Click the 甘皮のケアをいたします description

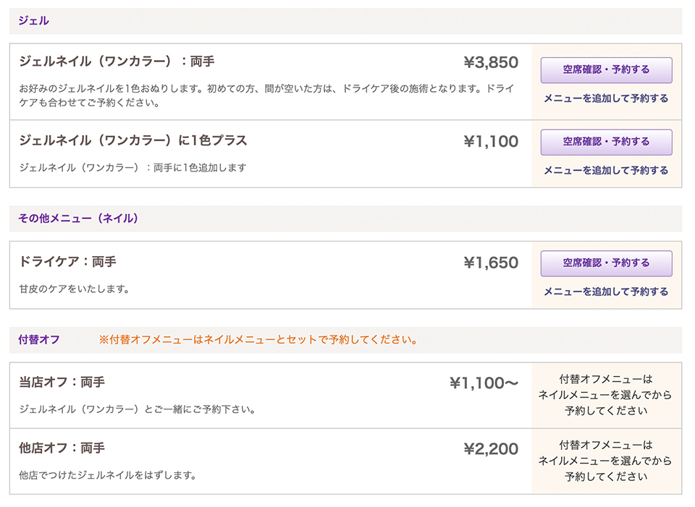(x=75, y=289)
